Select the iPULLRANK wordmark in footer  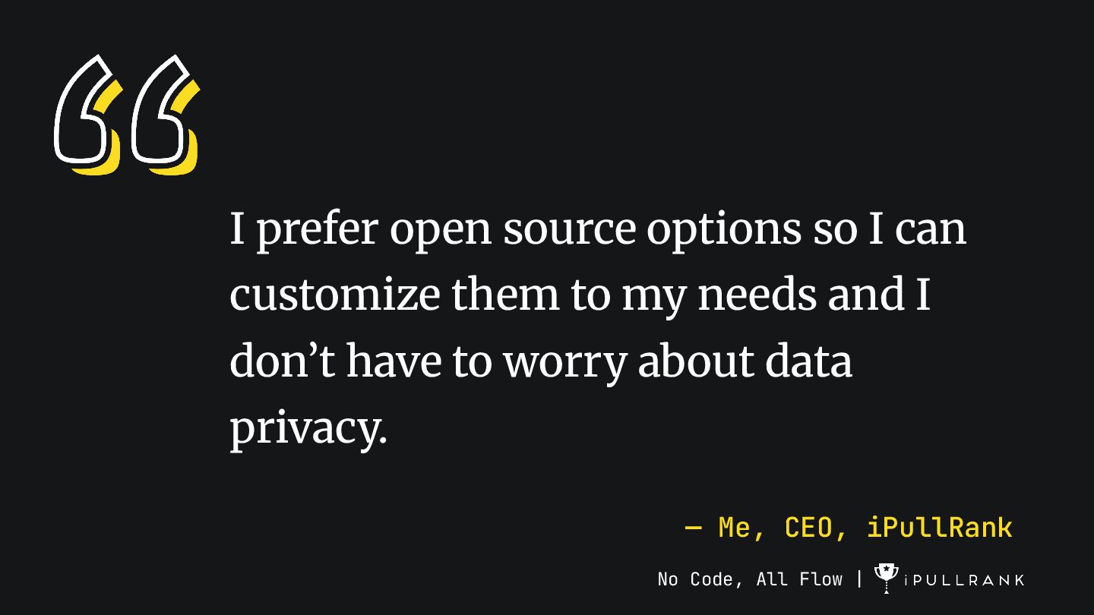coord(964,581)
